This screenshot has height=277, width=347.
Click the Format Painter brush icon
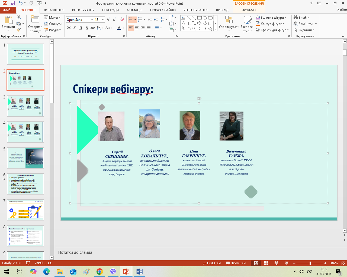[19, 30]
